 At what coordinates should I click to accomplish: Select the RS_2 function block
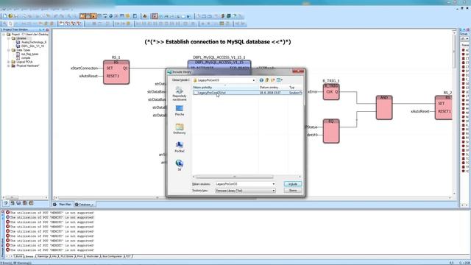pos(443,107)
